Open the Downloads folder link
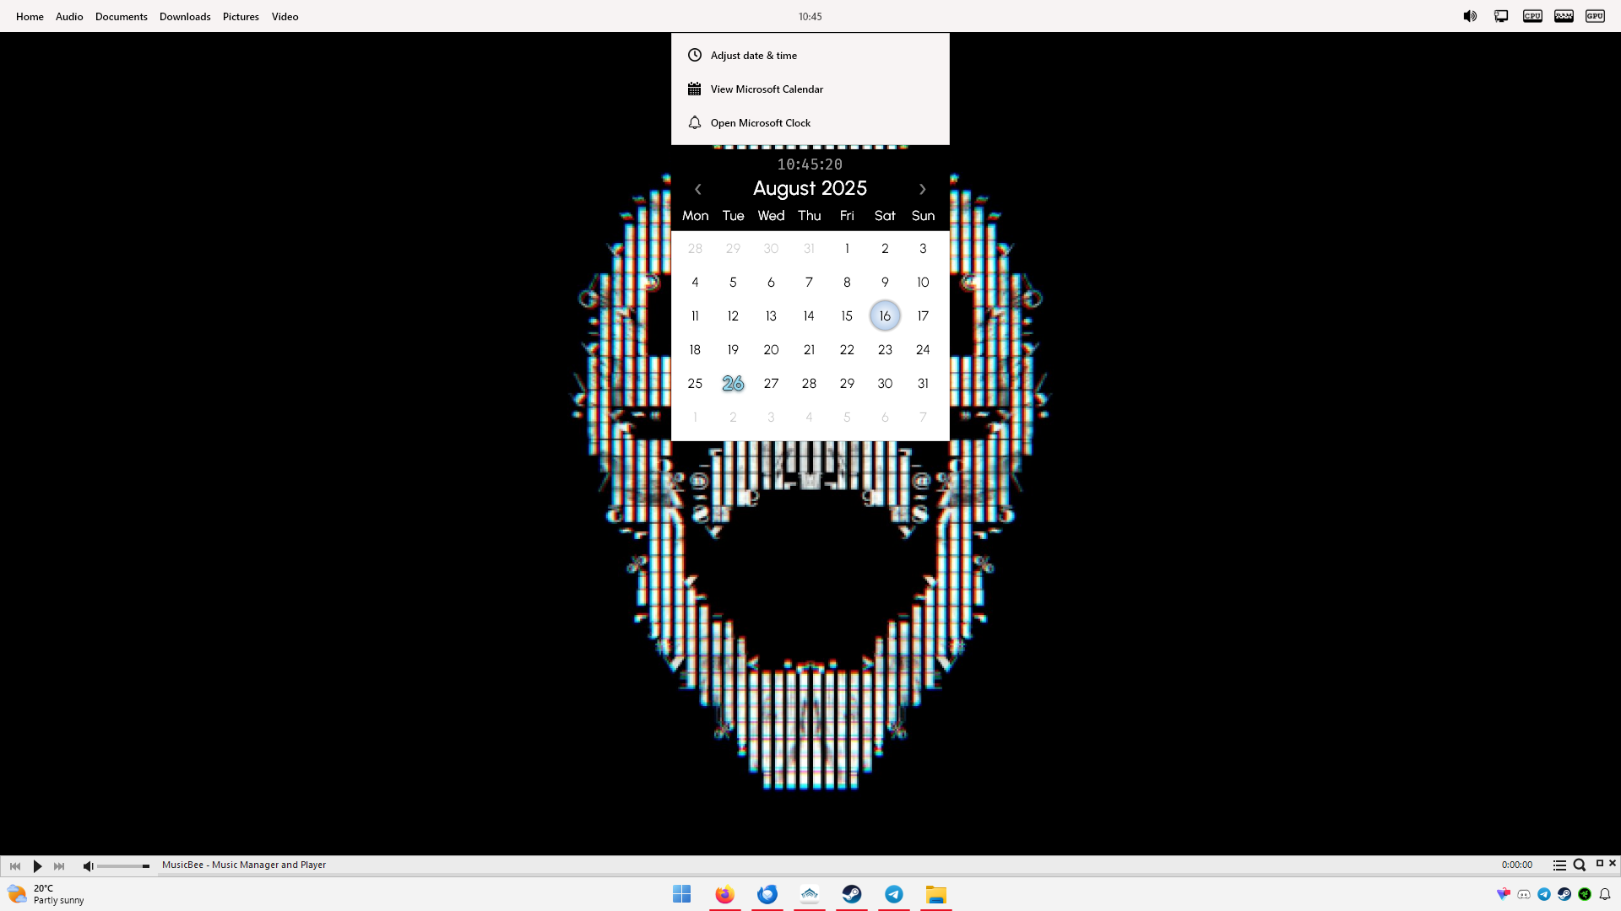The height and width of the screenshot is (911, 1621). (185, 16)
